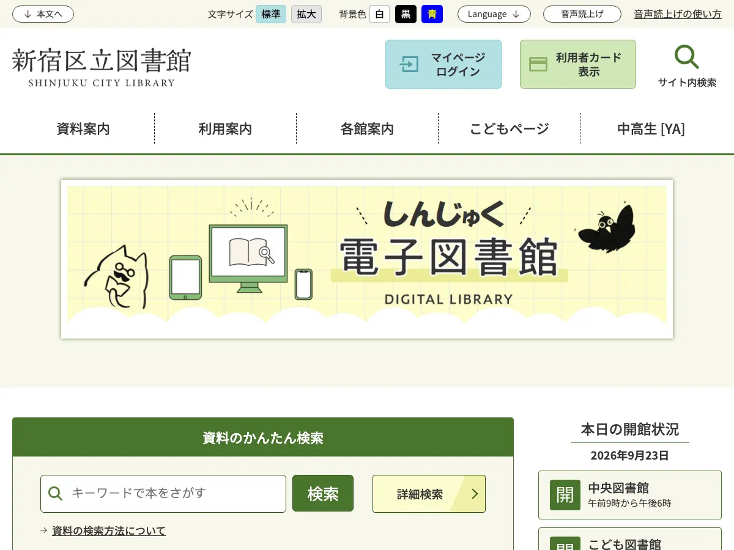Viewport: 734px width, 550px height.
Task: Open the しんじゅく電子図書館 banner
Action: pos(367,259)
